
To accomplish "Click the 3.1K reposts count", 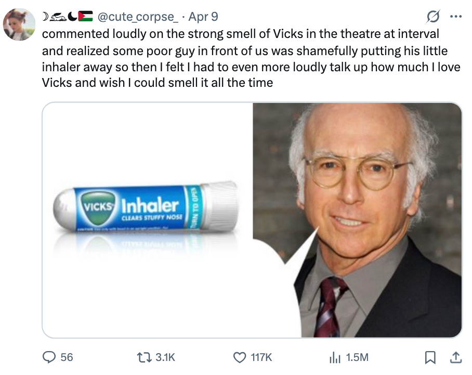I will point(166,357).
